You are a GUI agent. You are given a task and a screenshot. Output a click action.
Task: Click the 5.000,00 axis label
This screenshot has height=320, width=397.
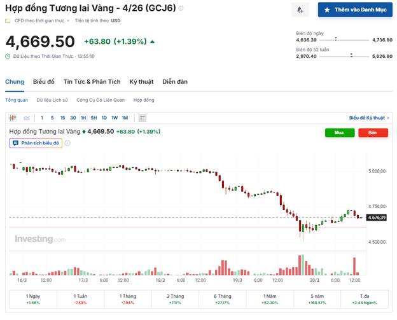tap(377, 171)
